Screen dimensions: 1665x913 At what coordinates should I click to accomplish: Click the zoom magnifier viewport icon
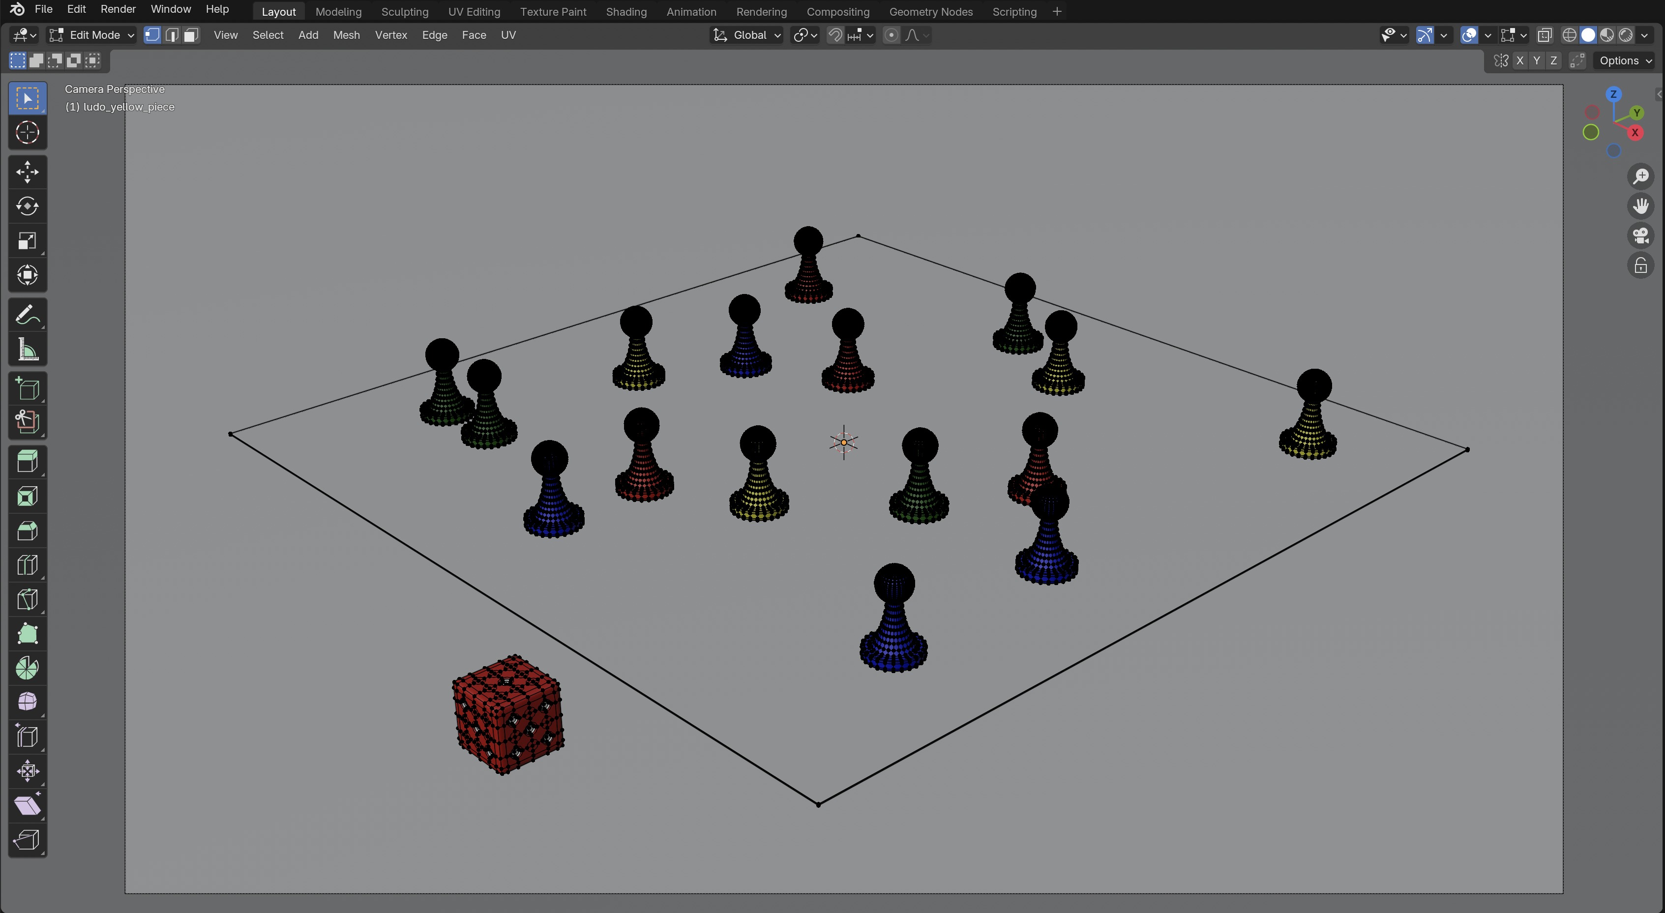click(x=1640, y=176)
